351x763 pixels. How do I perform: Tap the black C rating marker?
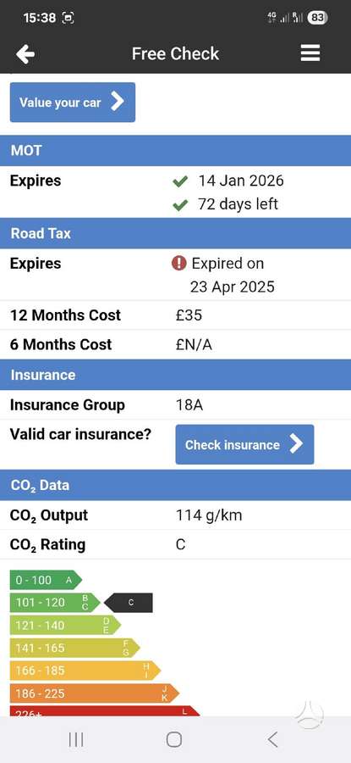pyautogui.click(x=129, y=603)
